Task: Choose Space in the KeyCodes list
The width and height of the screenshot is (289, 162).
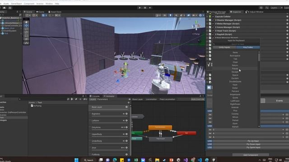Action: pos(235,75)
